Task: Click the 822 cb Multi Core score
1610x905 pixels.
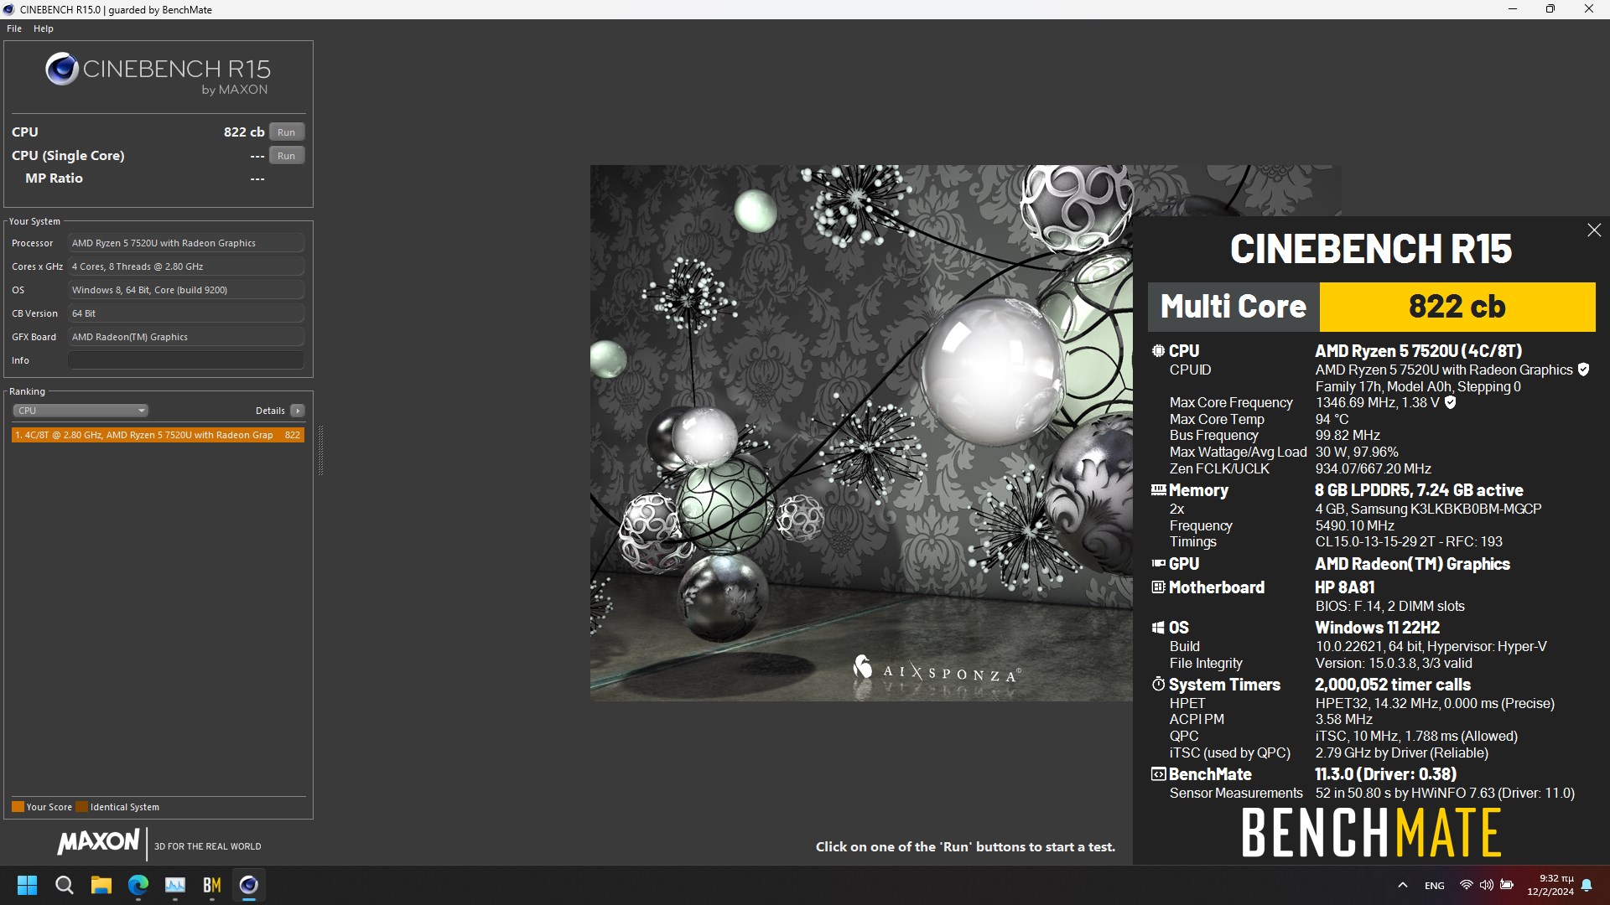Action: tap(1457, 307)
